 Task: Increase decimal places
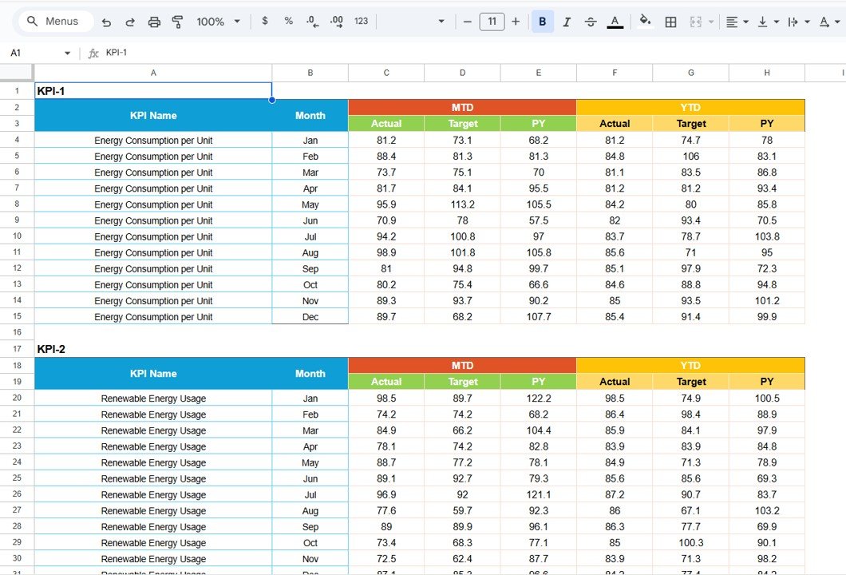(335, 22)
